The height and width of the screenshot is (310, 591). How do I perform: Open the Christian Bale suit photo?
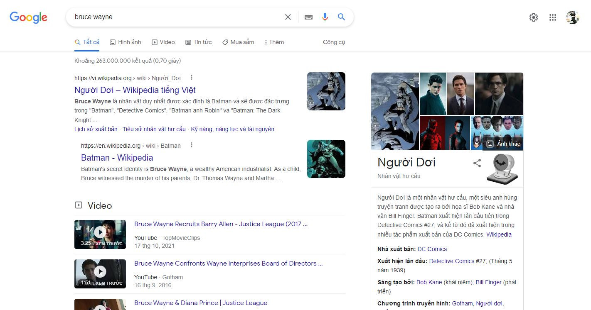[x=460, y=94]
